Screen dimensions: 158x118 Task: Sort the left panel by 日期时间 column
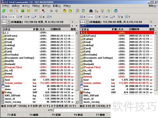tap(60, 29)
